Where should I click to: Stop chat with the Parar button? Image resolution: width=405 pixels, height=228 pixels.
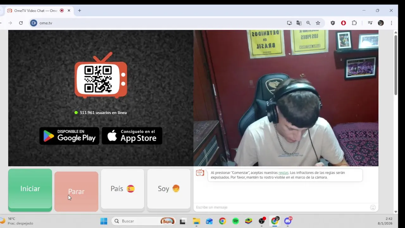click(x=76, y=192)
